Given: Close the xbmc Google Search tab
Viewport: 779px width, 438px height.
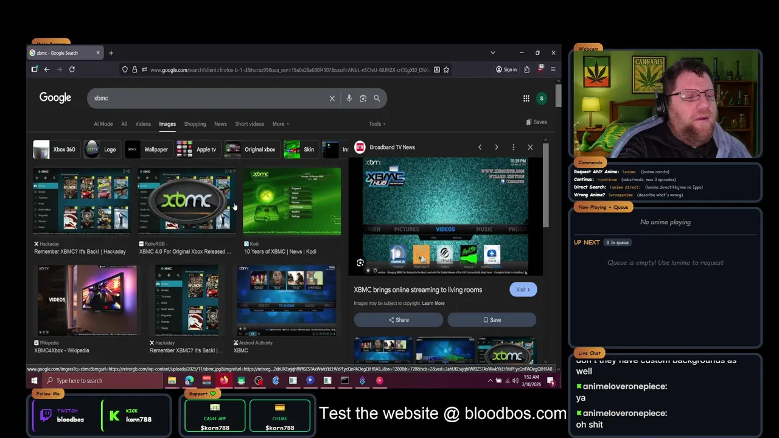Looking at the screenshot, I should (x=97, y=53).
